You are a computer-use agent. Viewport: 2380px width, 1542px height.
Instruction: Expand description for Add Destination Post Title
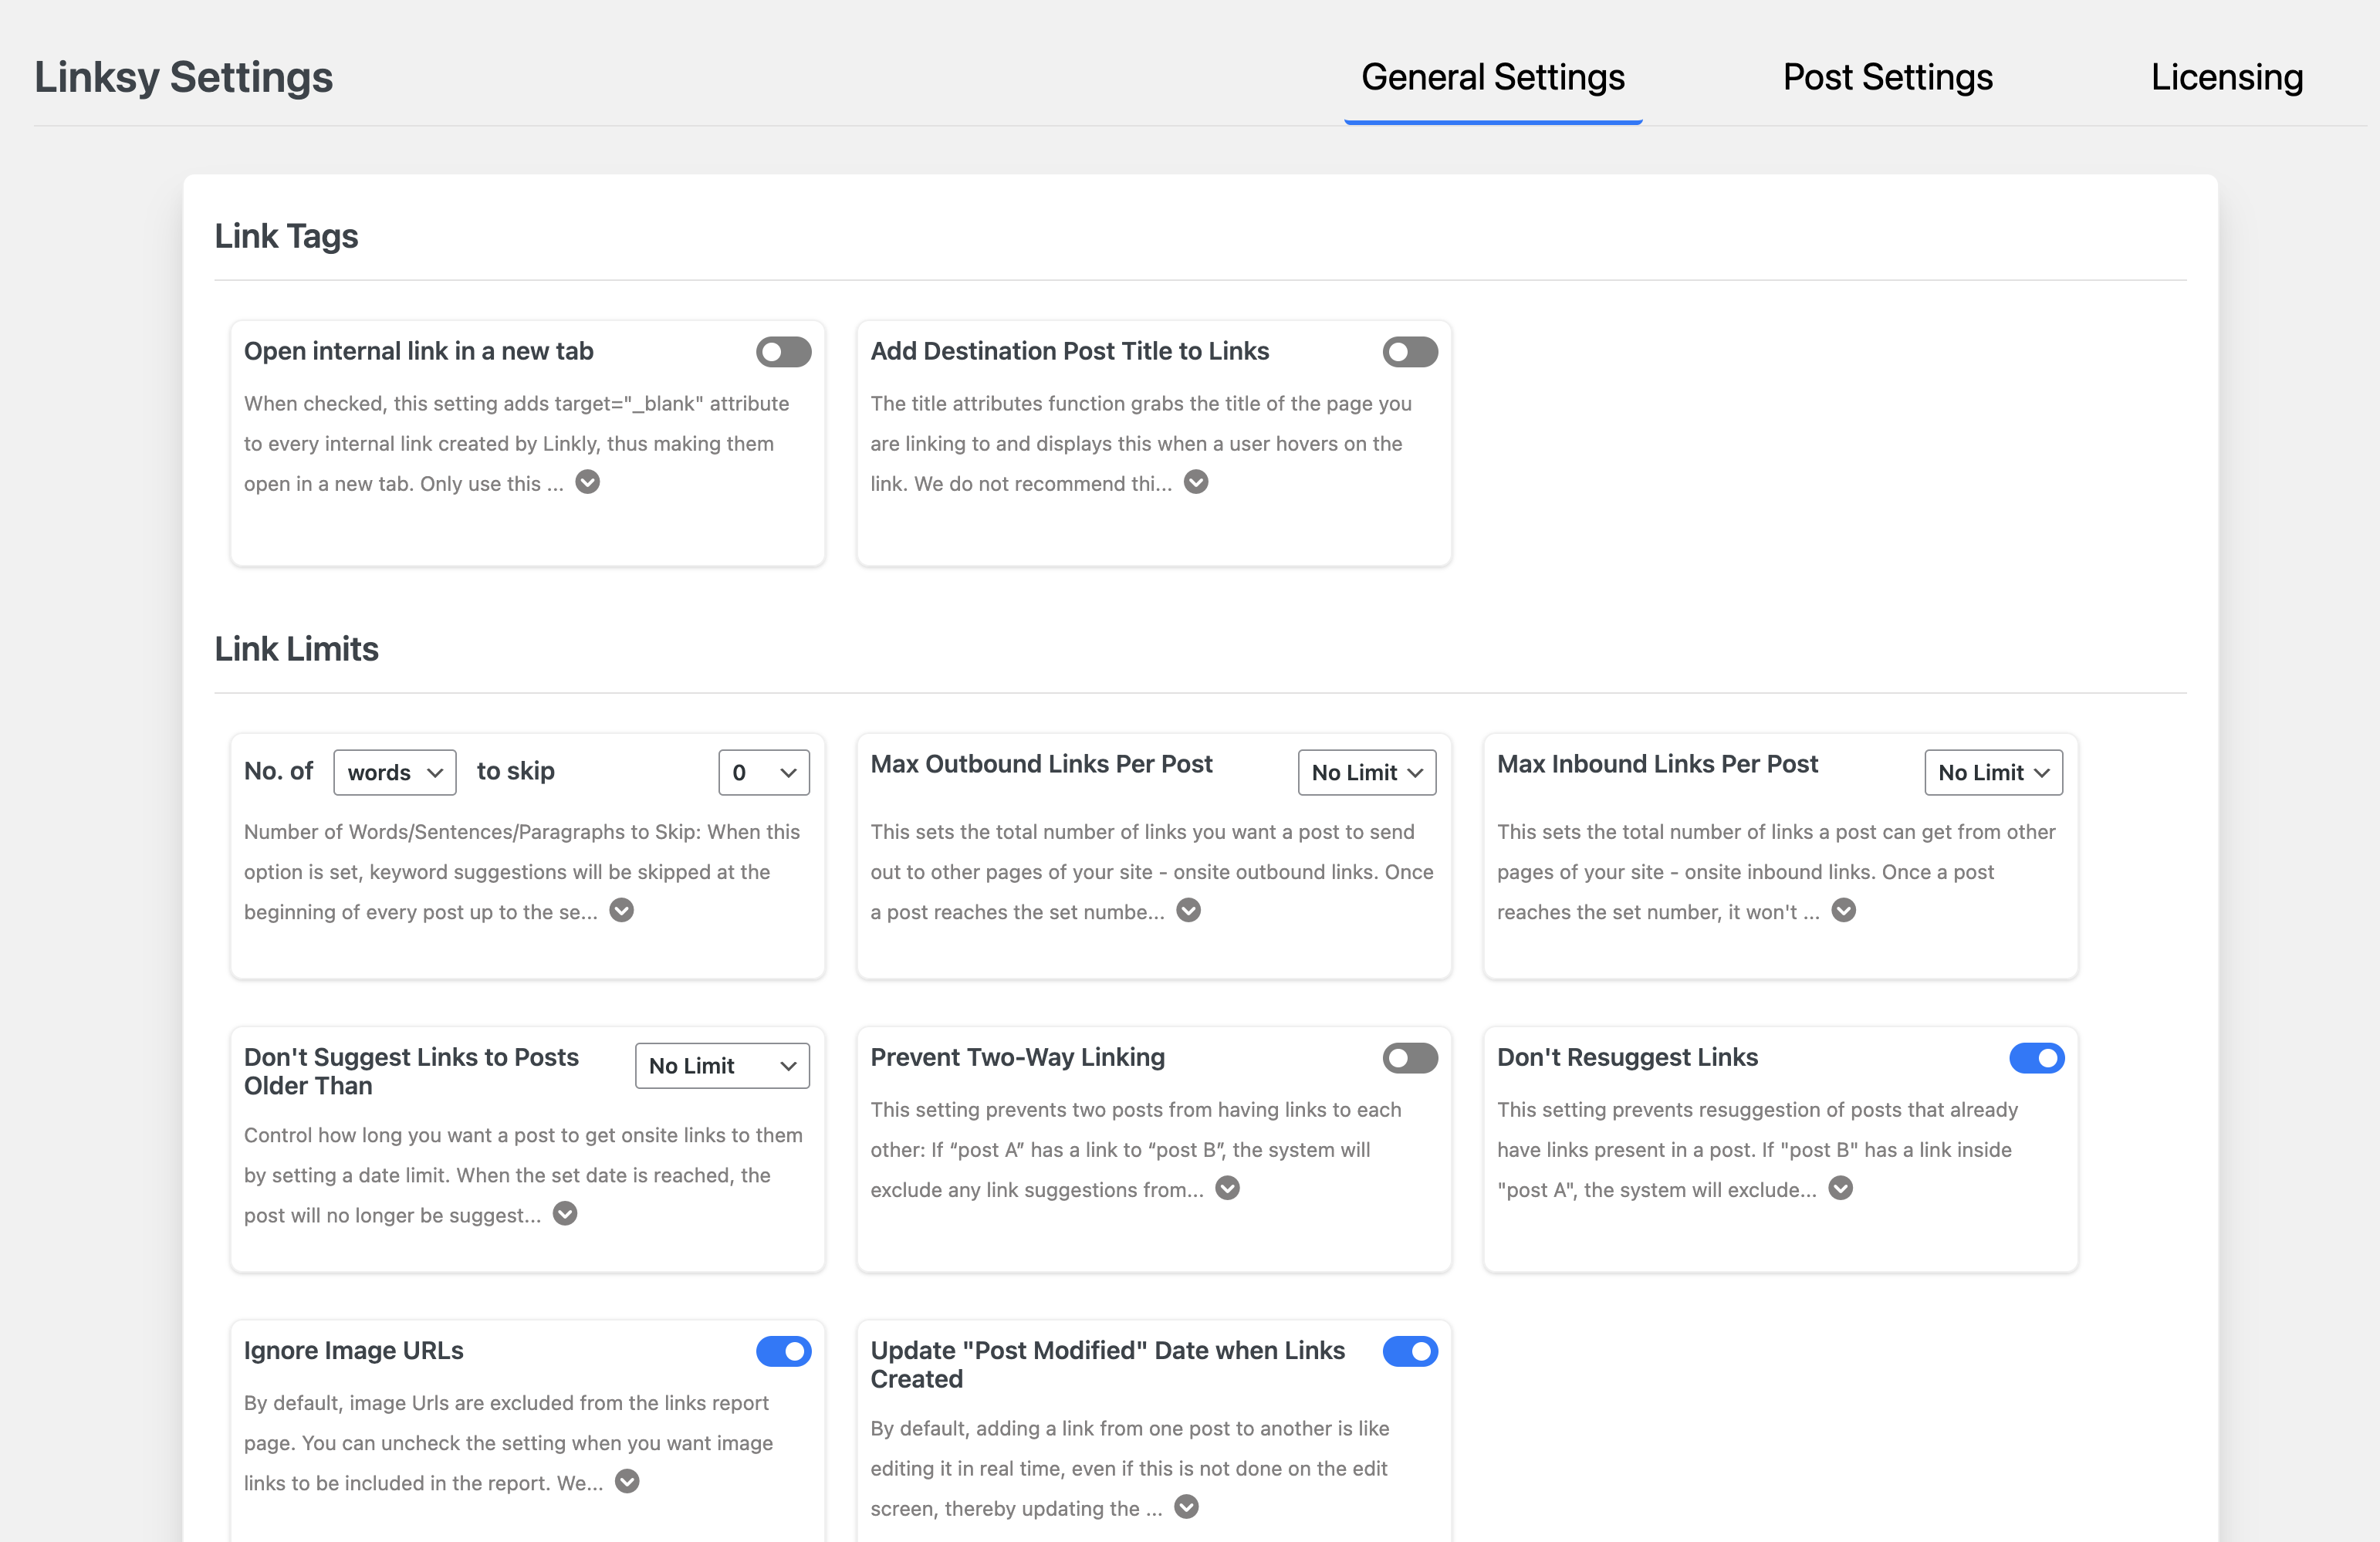pos(1196,482)
